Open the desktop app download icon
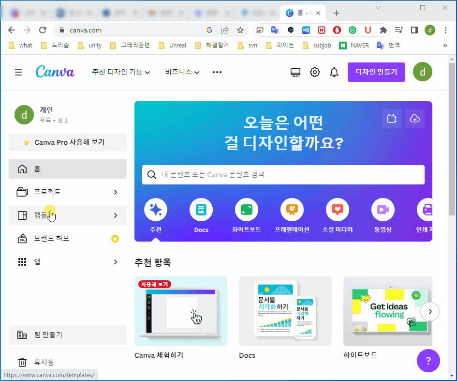 [295, 72]
